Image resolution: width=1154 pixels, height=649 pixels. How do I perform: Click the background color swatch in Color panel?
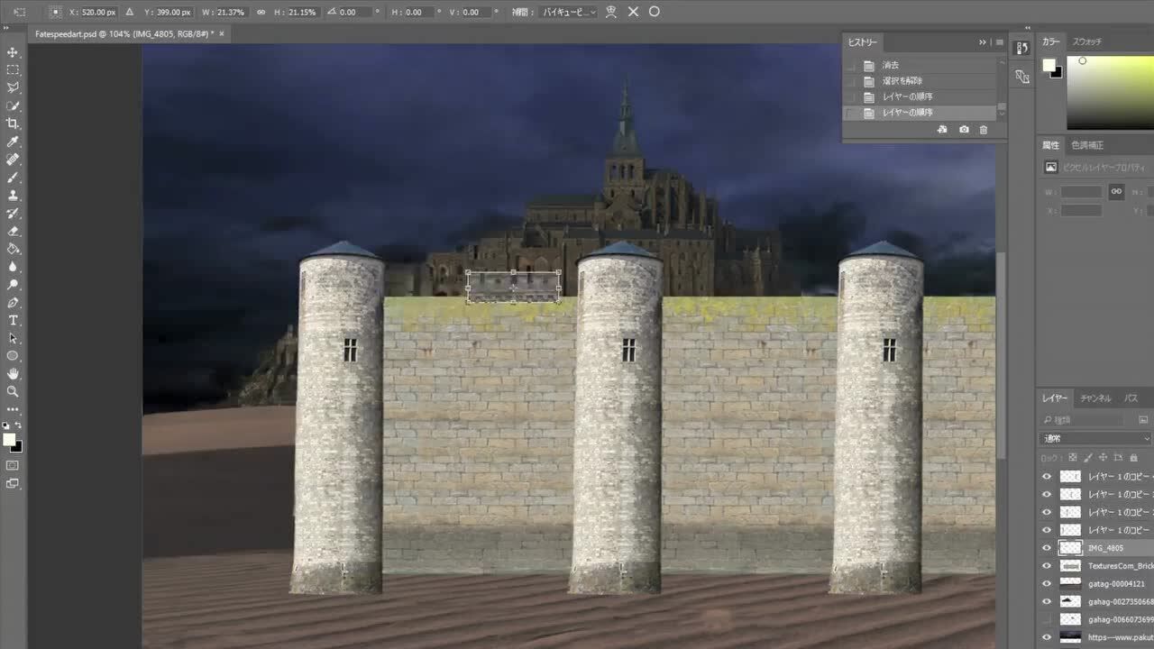coord(1057,73)
